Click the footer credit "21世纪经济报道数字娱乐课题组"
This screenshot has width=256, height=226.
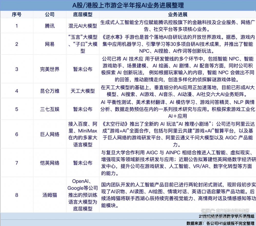(226, 216)
